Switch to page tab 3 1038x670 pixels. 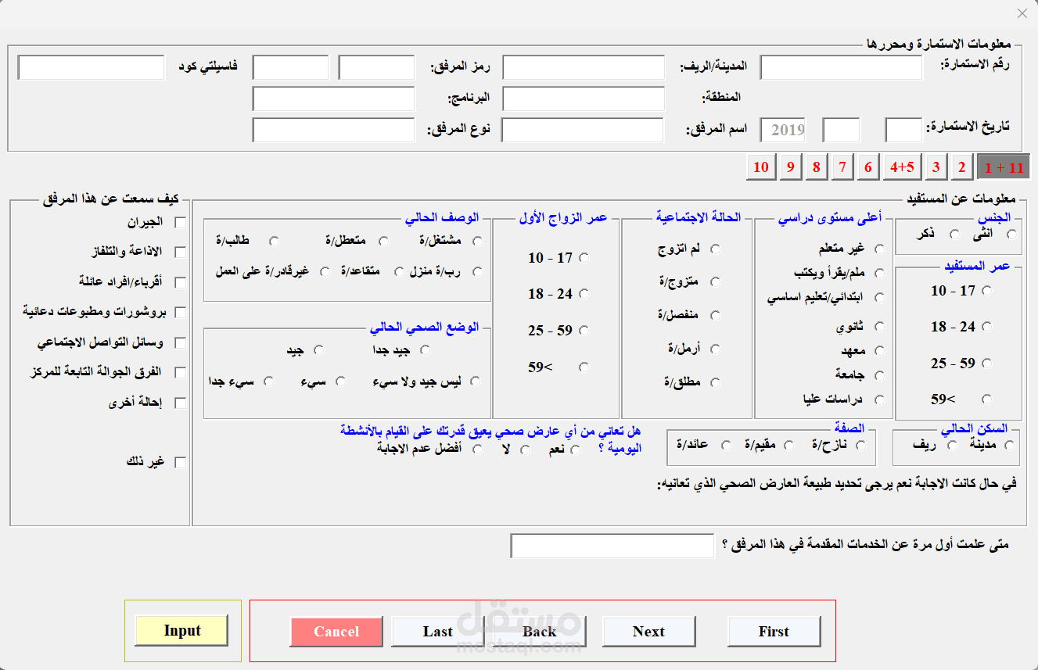pyautogui.click(x=936, y=167)
